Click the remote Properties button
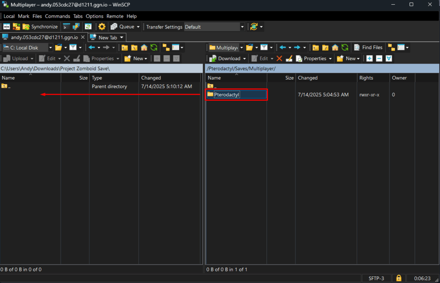The image size is (440, 283). tap(311, 58)
